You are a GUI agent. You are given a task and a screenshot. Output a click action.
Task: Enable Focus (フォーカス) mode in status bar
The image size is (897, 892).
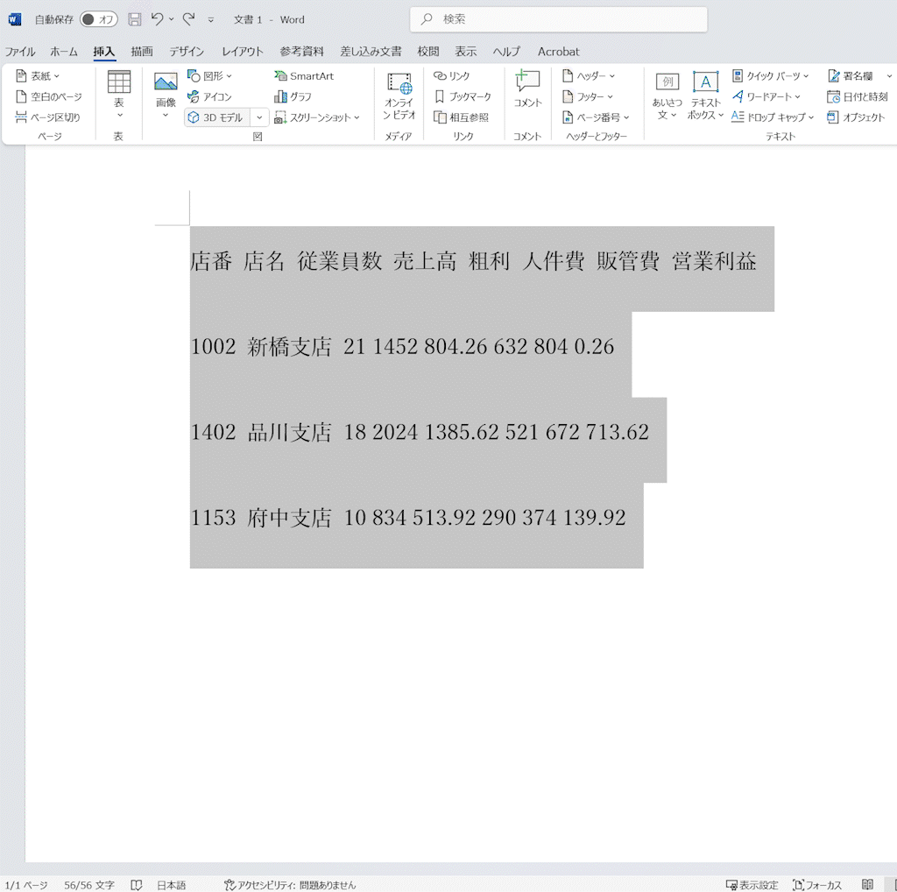pos(817,885)
